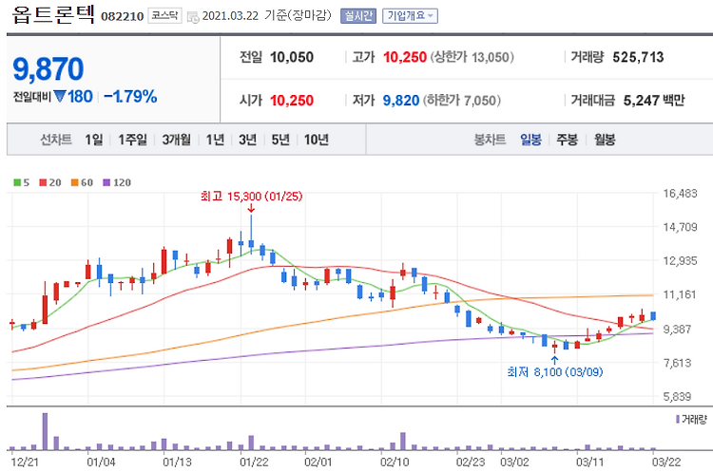
Task: Switch to 월봉 candlestick chart
Action: 605,140
